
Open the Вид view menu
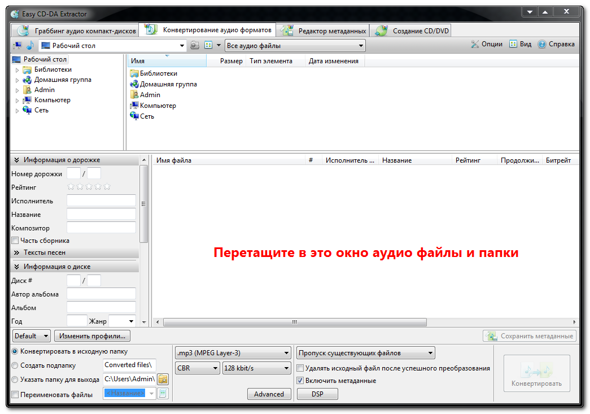click(521, 44)
